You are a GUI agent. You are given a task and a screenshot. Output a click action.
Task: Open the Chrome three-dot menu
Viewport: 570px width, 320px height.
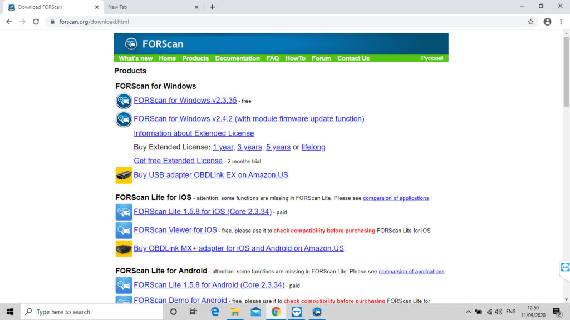pos(561,22)
